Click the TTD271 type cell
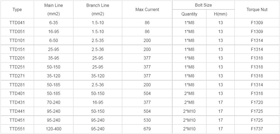Image resolution: width=280 pixels, height=134 pixels. point(17,76)
